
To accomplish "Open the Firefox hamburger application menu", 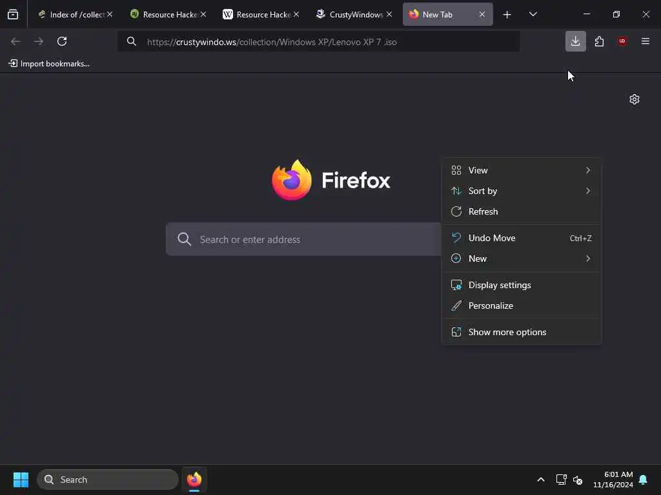I will (646, 41).
